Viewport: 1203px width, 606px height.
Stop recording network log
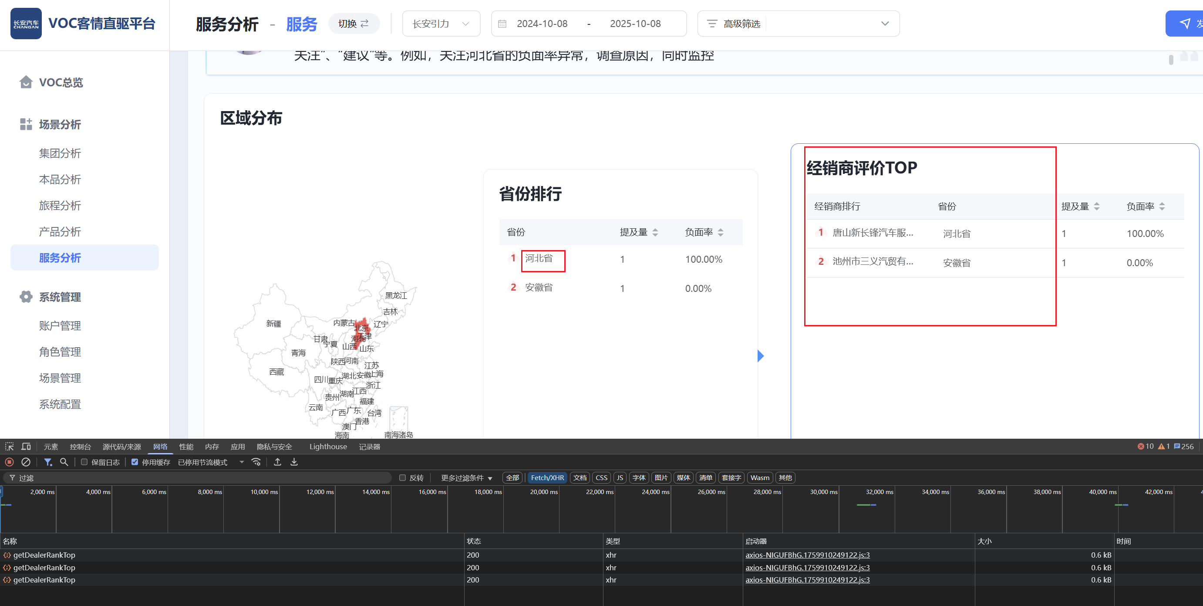tap(9, 462)
